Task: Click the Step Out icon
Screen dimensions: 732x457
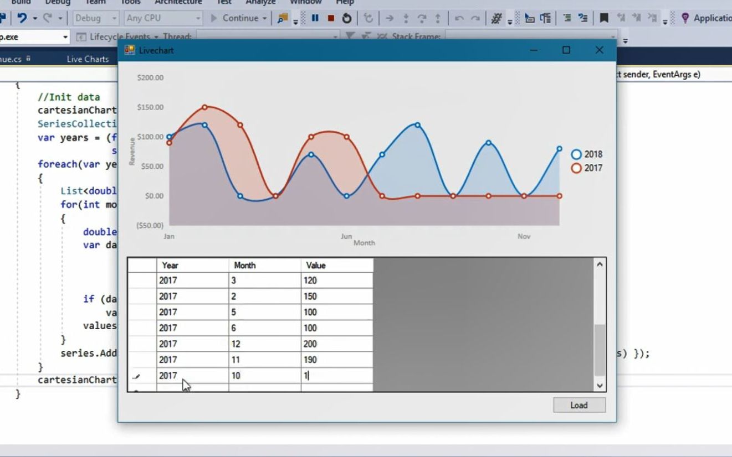Action: click(x=437, y=18)
